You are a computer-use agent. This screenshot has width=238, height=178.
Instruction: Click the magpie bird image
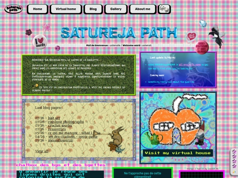pyautogui.click(x=217, y=36)
